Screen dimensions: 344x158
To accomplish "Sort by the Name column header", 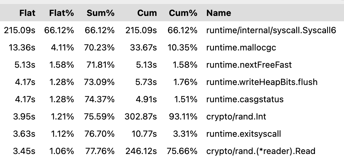I will coord(219,13).
